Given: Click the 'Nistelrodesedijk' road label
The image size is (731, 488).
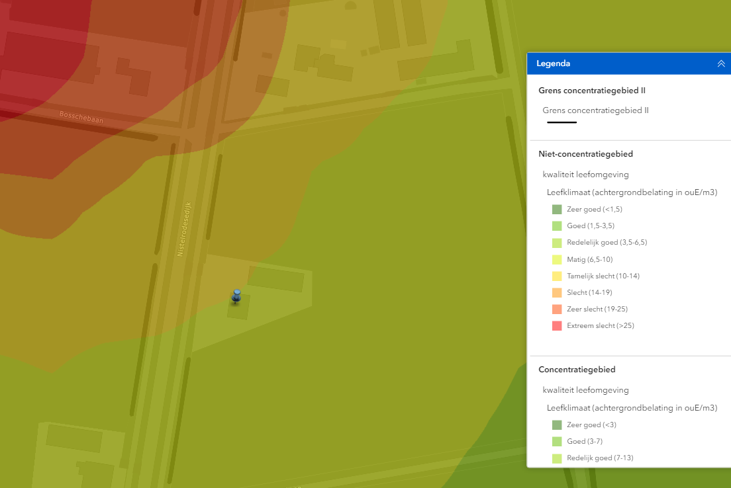Looking at the screenshot, I should [x=184, y=229].
